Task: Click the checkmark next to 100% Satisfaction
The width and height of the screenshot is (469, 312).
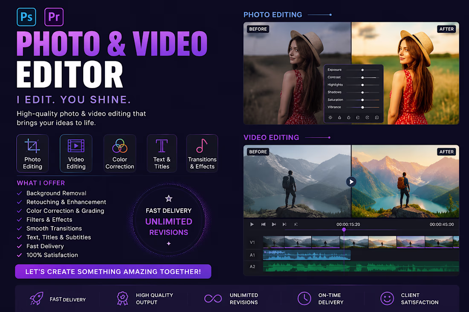Action: coord(20,255)
